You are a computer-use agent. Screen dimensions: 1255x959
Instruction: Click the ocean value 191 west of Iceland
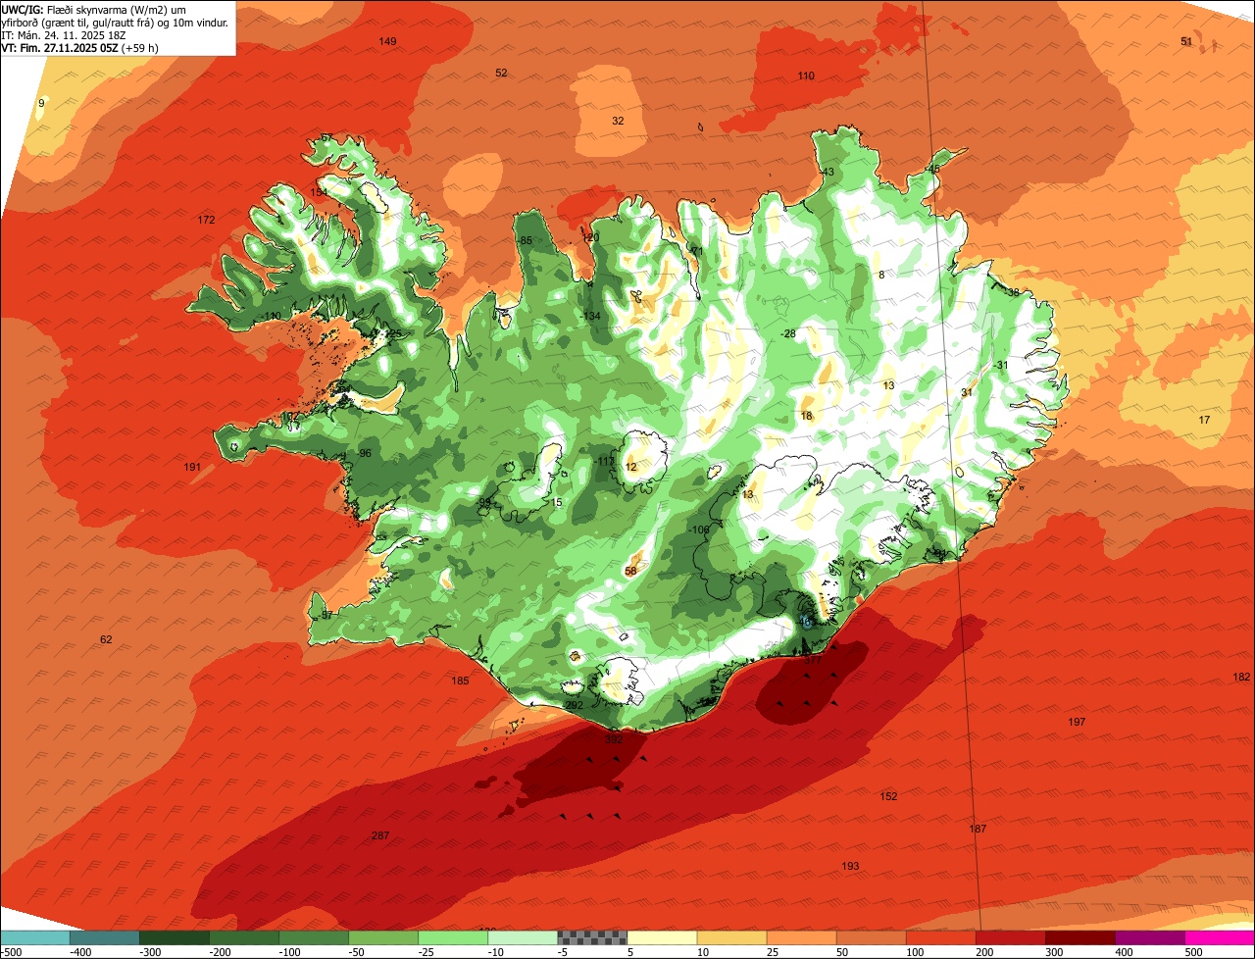(192, 467)
